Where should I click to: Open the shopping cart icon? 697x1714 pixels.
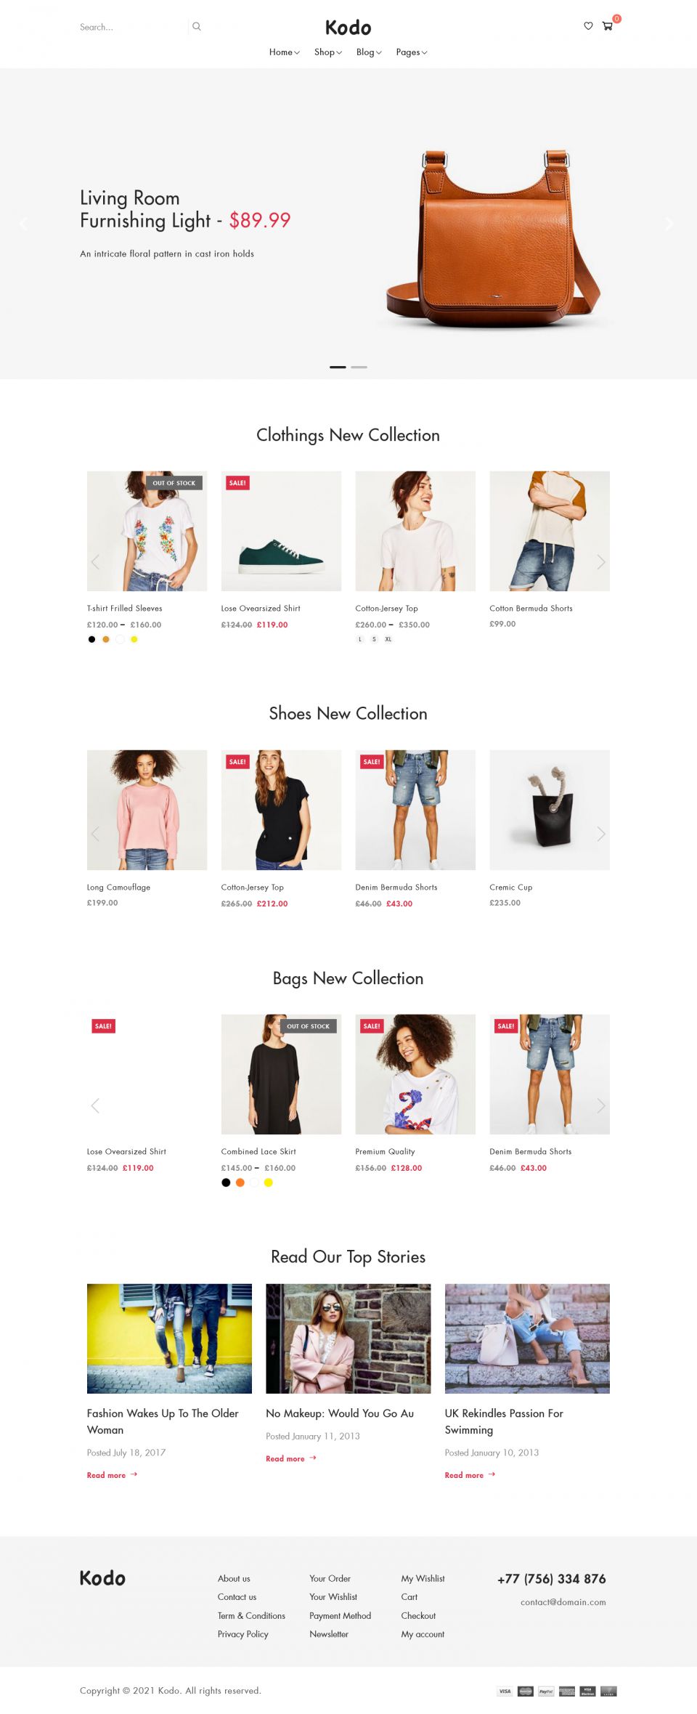point(608,26)
